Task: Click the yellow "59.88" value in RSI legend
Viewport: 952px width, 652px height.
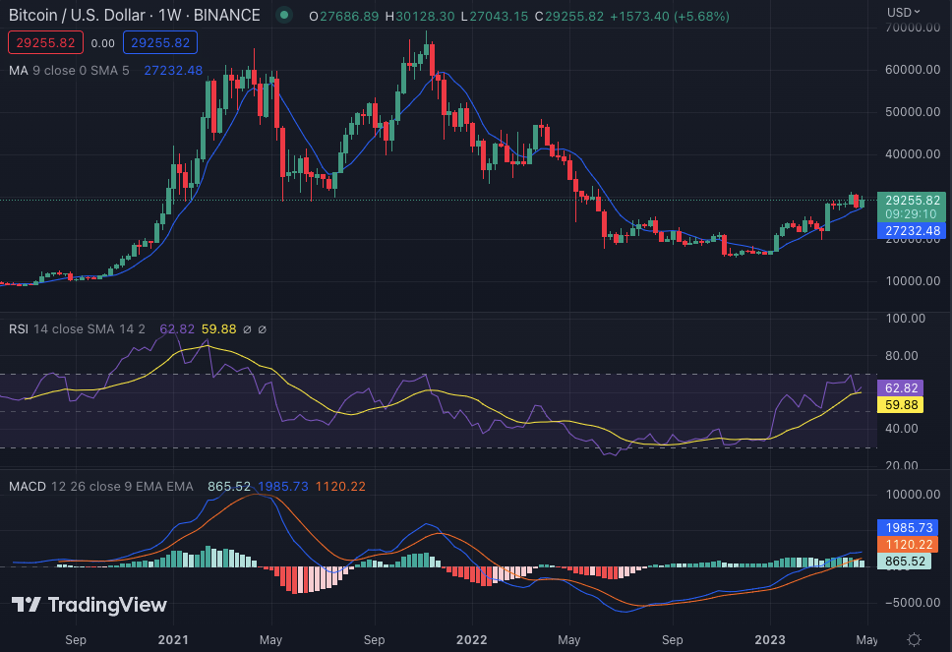Action: click(x=218, y=329)
